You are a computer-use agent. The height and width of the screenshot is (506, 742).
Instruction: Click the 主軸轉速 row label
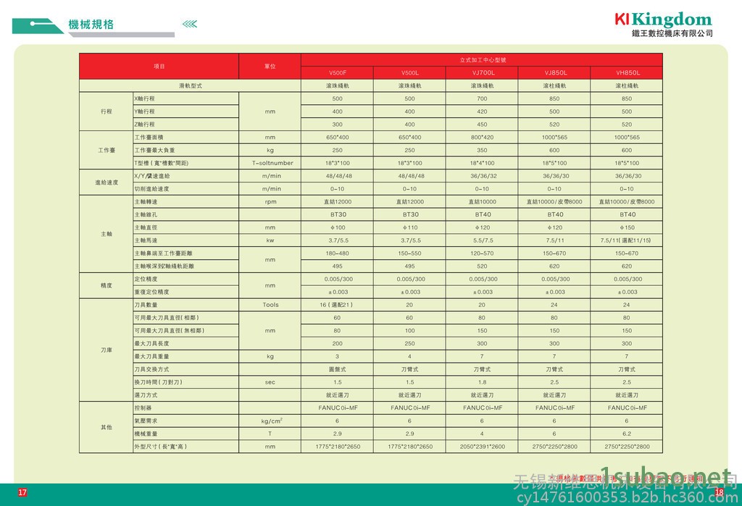click(146, 202)
